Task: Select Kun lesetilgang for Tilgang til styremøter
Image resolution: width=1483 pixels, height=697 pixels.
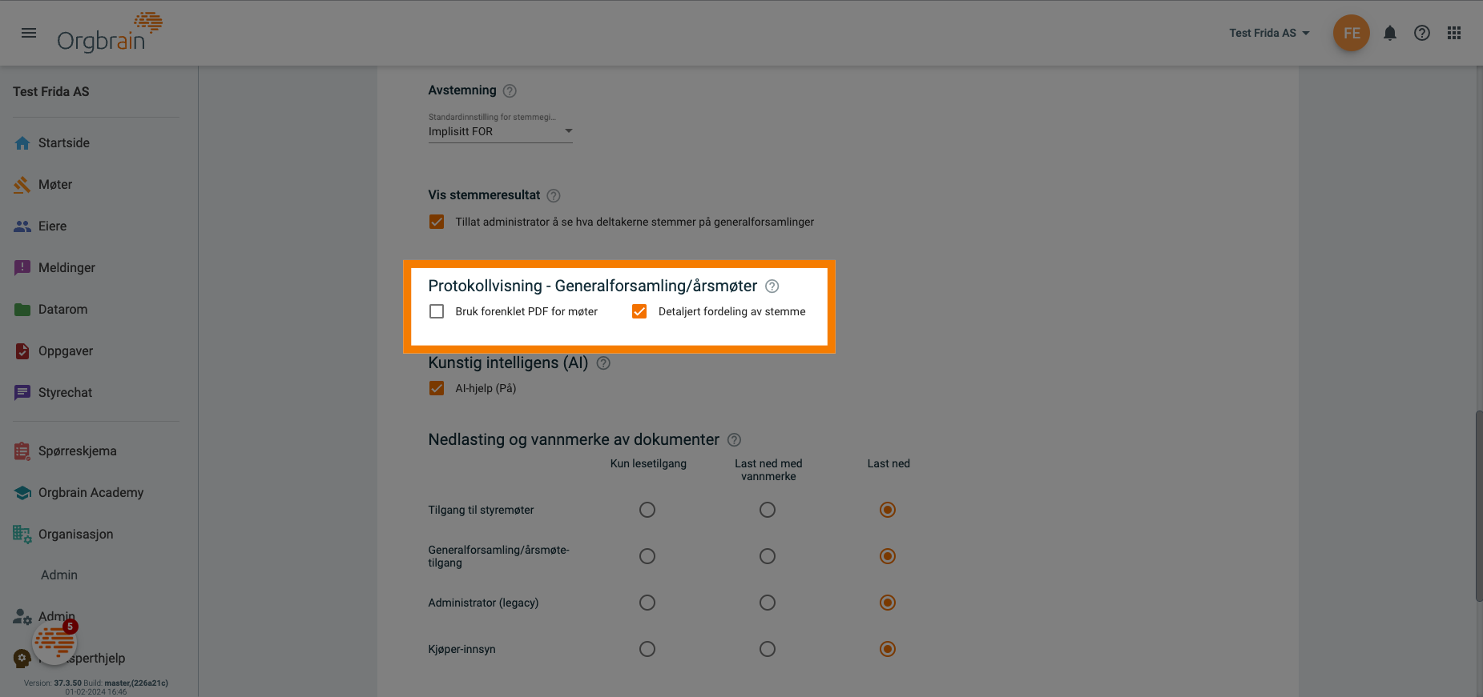Action: [x=647, y=510]
